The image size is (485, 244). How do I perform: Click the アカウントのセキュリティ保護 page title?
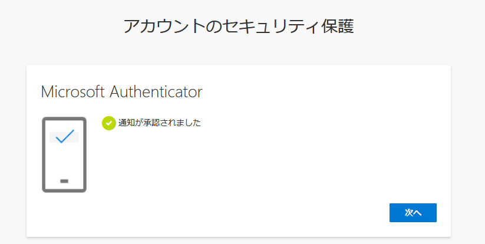coord(239,27)
